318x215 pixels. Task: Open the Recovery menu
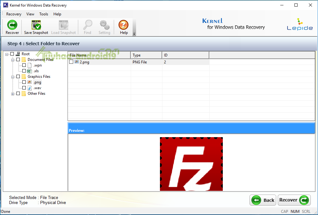[x=14, y=14]
